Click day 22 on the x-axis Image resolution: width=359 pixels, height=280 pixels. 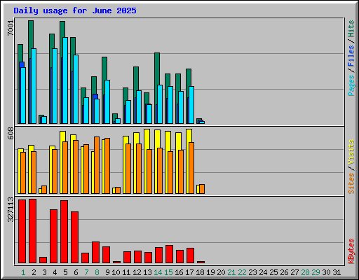click(x=242, y=272)
